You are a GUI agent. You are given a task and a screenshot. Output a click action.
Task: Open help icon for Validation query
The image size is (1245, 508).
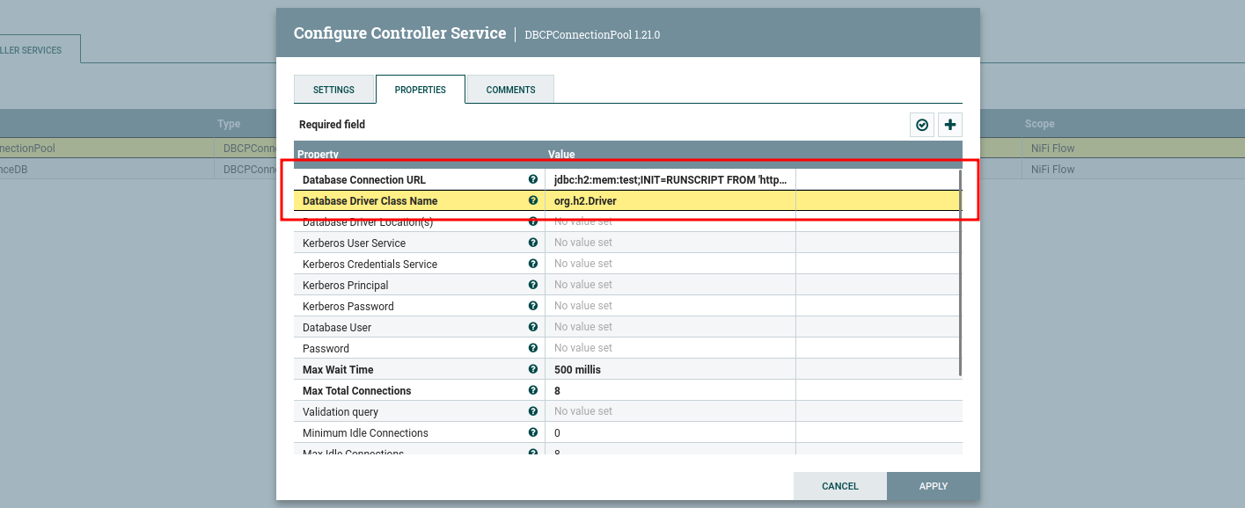pyautogui.click(x=533, y=411)
